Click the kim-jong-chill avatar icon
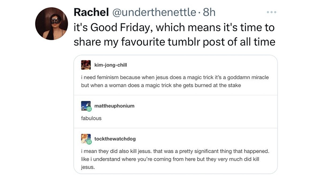Screen dimensions: 321x180 tap(86, 65)
